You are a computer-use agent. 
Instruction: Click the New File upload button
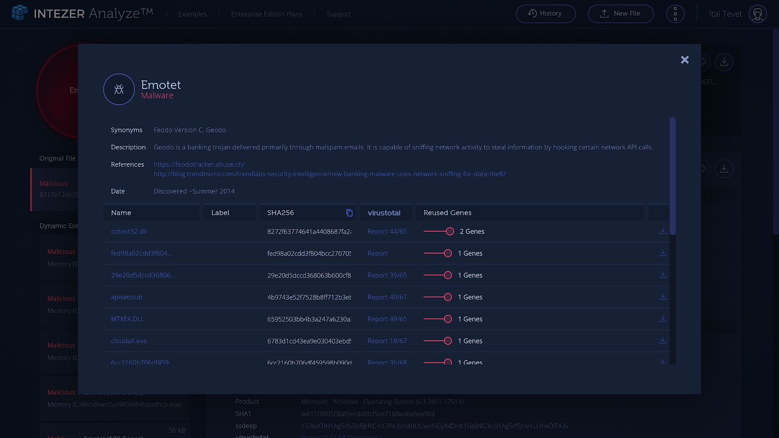click(x=620, y=14)
